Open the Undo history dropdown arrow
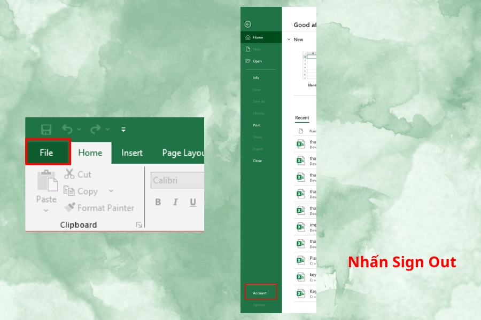This screenshot has width=481, height=320. (79, 130)
